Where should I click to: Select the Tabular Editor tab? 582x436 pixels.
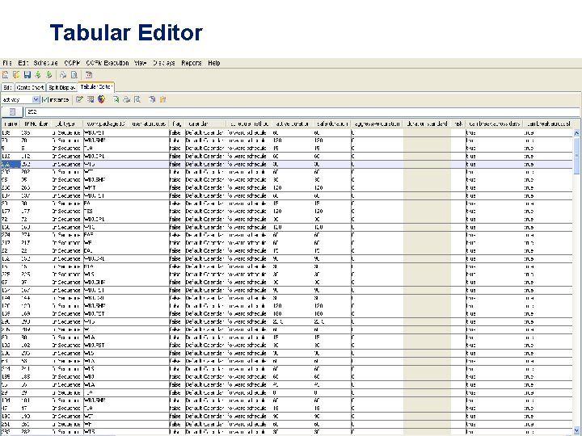(x=96, y=86)
